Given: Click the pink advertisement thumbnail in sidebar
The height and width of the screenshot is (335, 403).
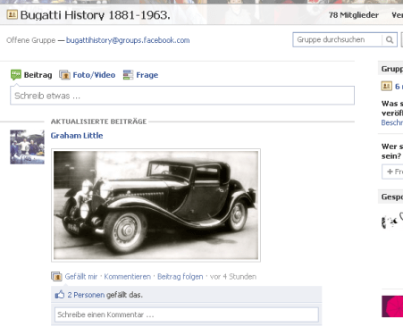Looking at the screenshot, I should [x=392, y=306].
